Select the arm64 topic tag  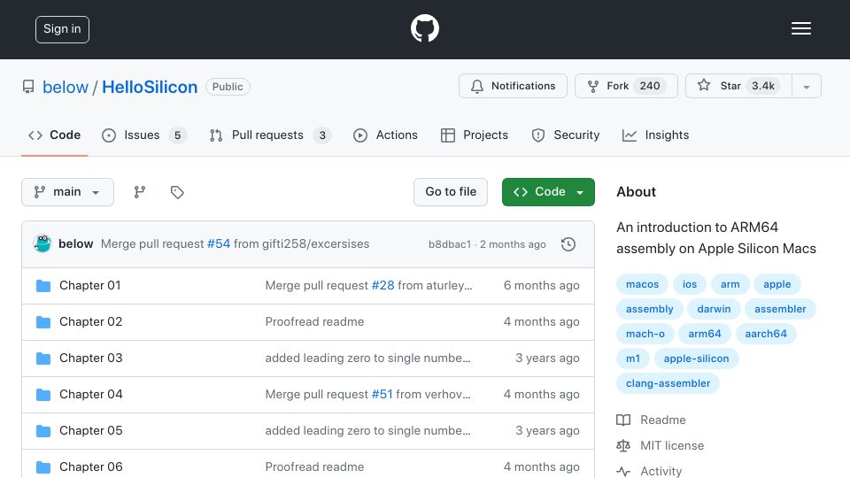click(x=704, y=334)
